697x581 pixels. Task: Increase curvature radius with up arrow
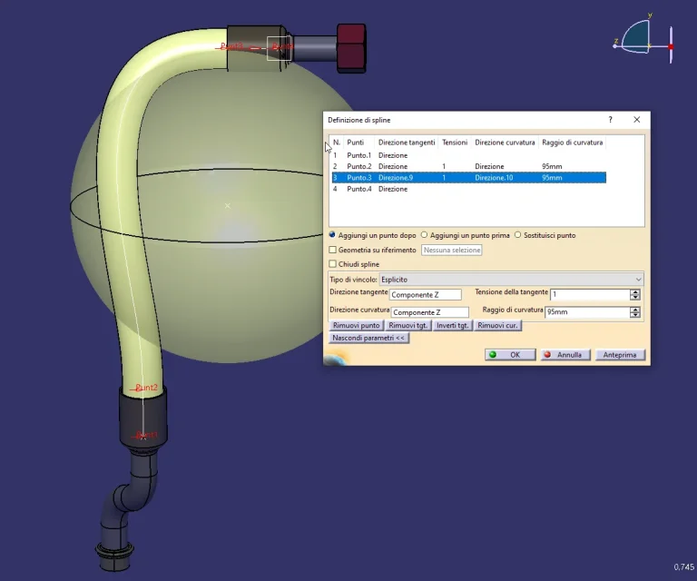[x=635, y=310]
